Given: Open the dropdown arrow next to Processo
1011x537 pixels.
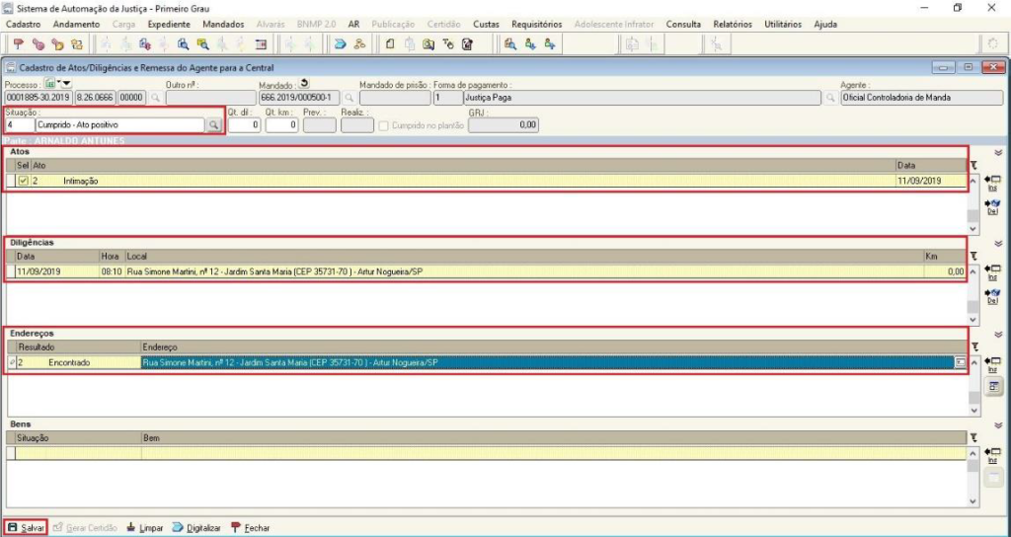Looking at the screenshot, I should click(x=64, y=84).
